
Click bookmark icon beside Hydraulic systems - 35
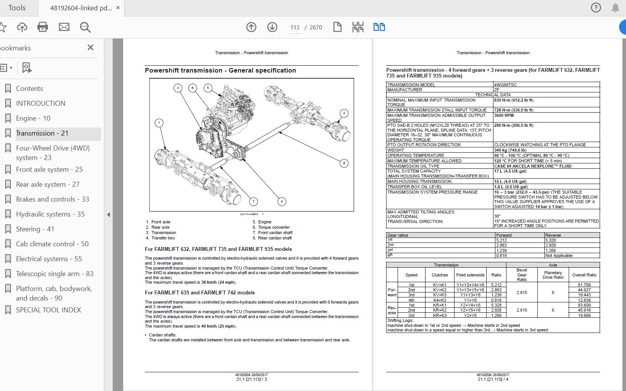(8, 214)
